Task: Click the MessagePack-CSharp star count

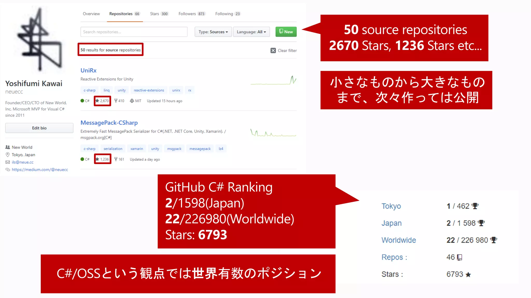Action: [x=104, y=159]
